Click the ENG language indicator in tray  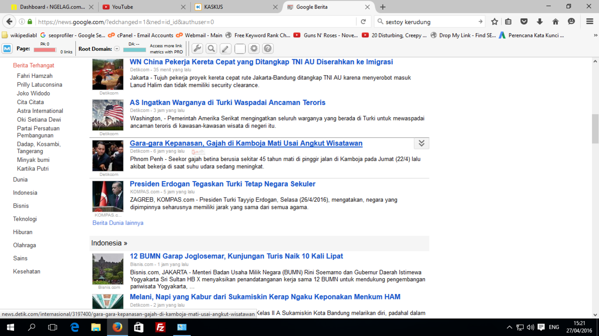tap(554, 327)
